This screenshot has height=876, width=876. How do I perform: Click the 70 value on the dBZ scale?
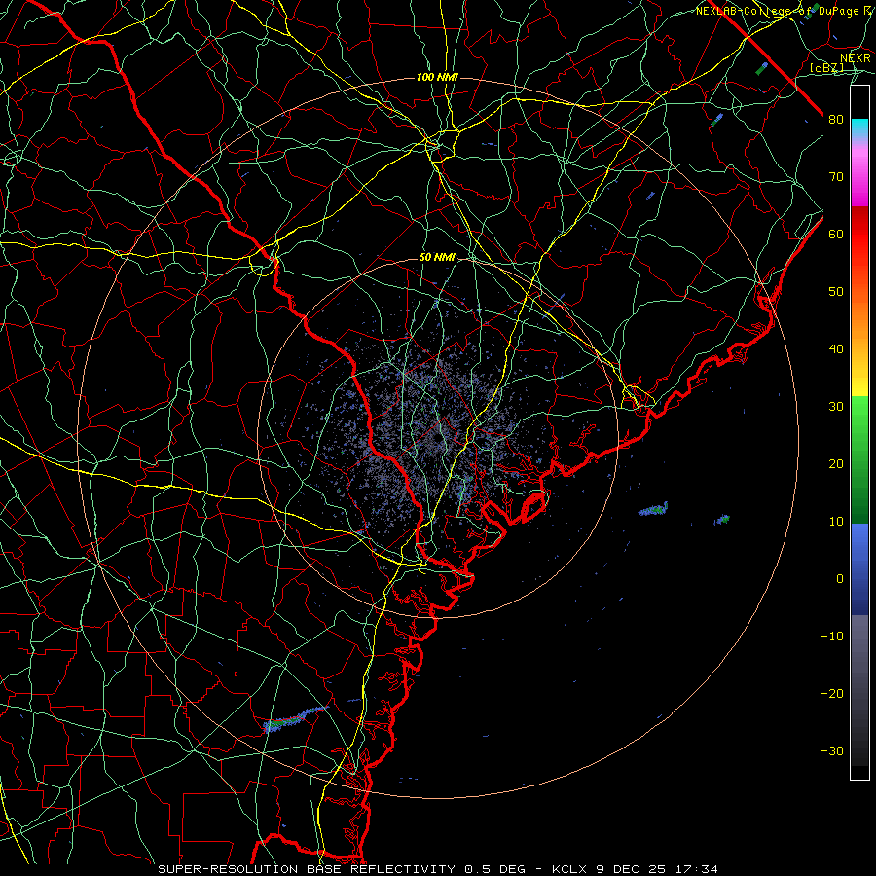coord(836,177)
